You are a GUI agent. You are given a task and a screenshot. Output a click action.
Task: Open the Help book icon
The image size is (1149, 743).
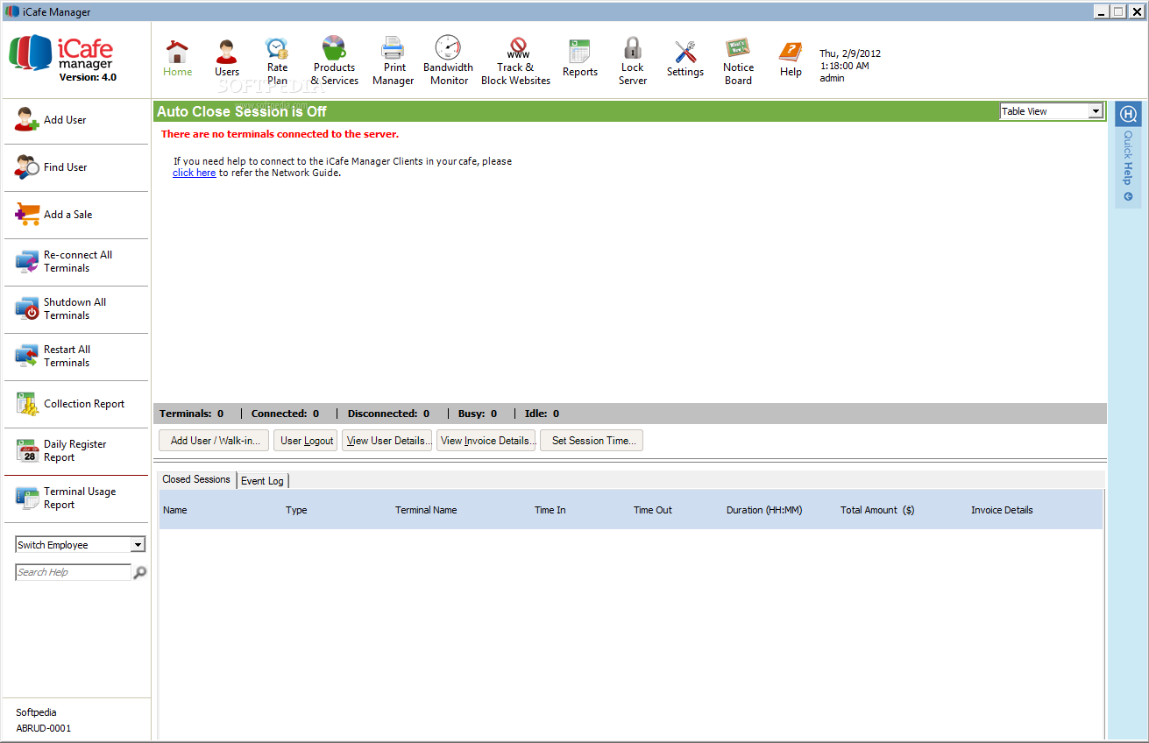pos(791,52)
